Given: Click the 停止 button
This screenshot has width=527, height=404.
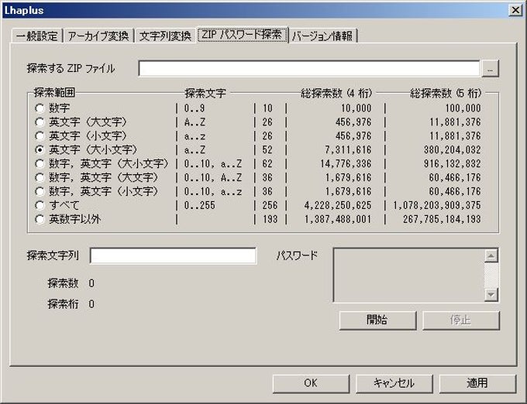Looking at the screenshot, I should coord(461,320).
